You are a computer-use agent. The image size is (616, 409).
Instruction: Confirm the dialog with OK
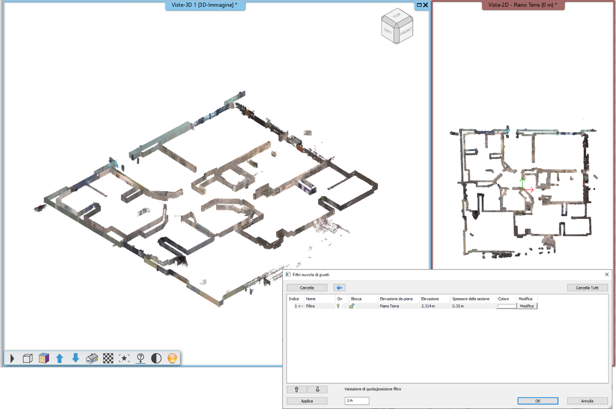pyautogui.click(x=538, y=401)
